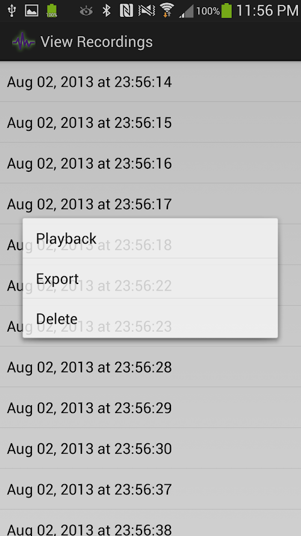Open recording from 23:56:16
This screenshot has width=301, height=536.
tap(150, 163)
